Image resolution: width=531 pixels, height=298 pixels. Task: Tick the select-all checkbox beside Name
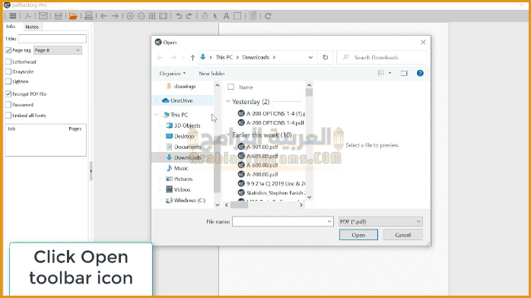coord(231,87)
